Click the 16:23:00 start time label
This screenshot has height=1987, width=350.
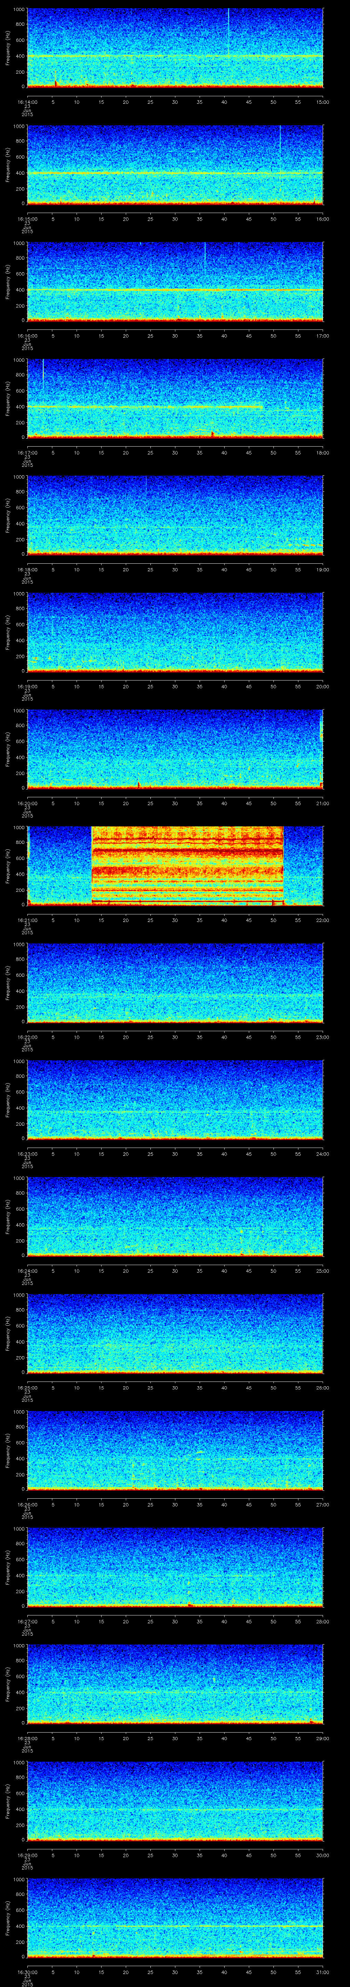(28, 1154)
